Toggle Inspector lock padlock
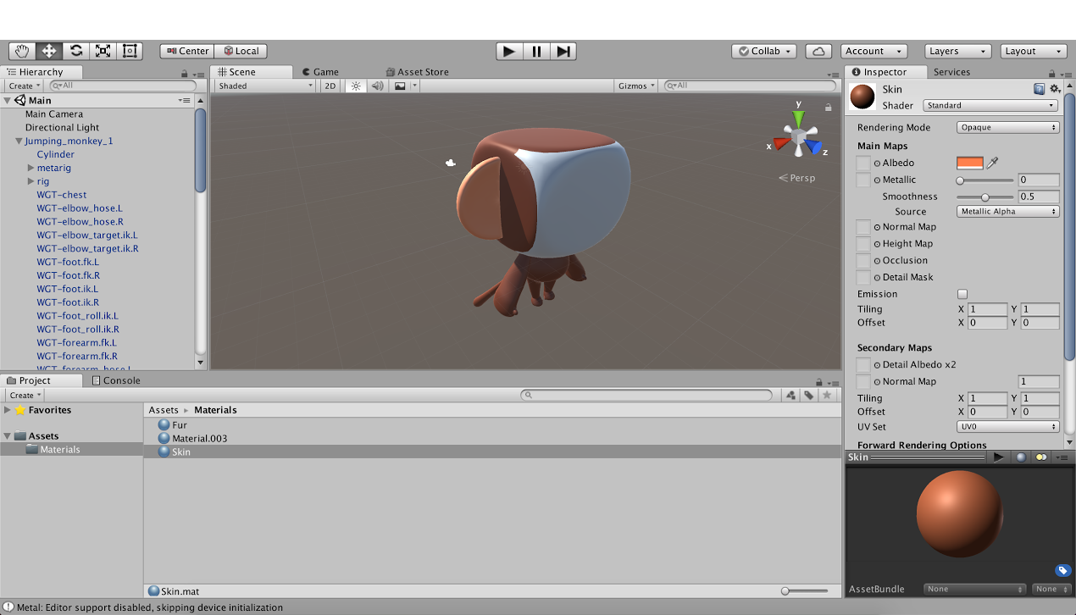Image resolution: width=1076 pixels, height=615 pixels. 1051,71
